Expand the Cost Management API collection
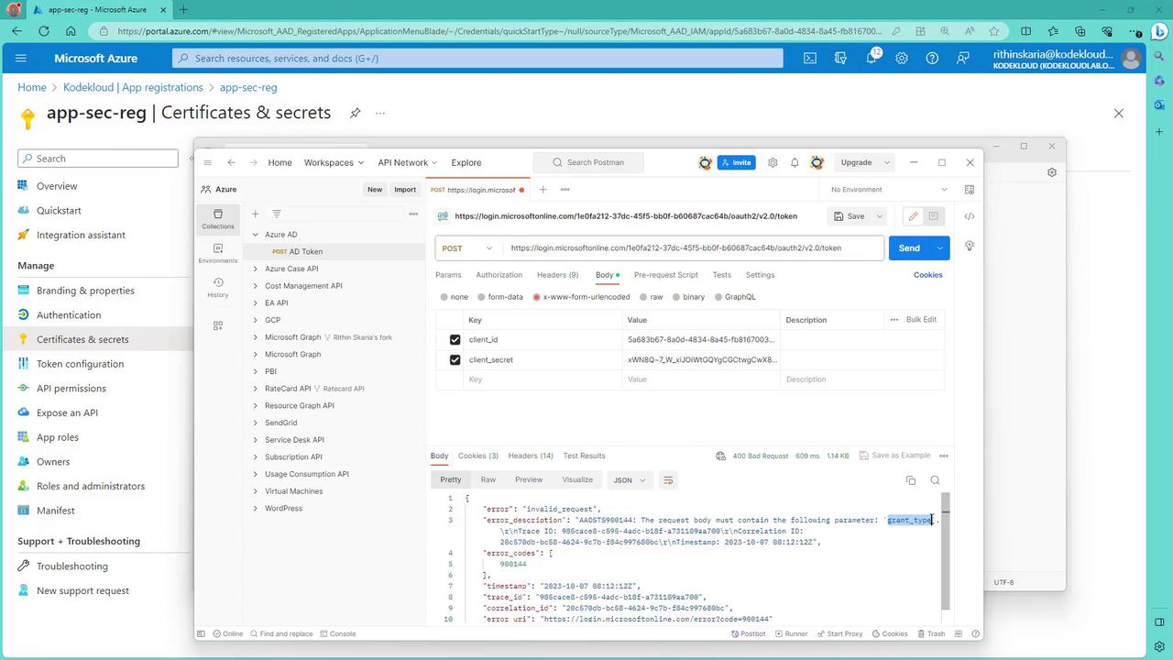Image resolution: width=1173 pixels, height=660 pixels. pyautogui.click(x=256, y=286)
